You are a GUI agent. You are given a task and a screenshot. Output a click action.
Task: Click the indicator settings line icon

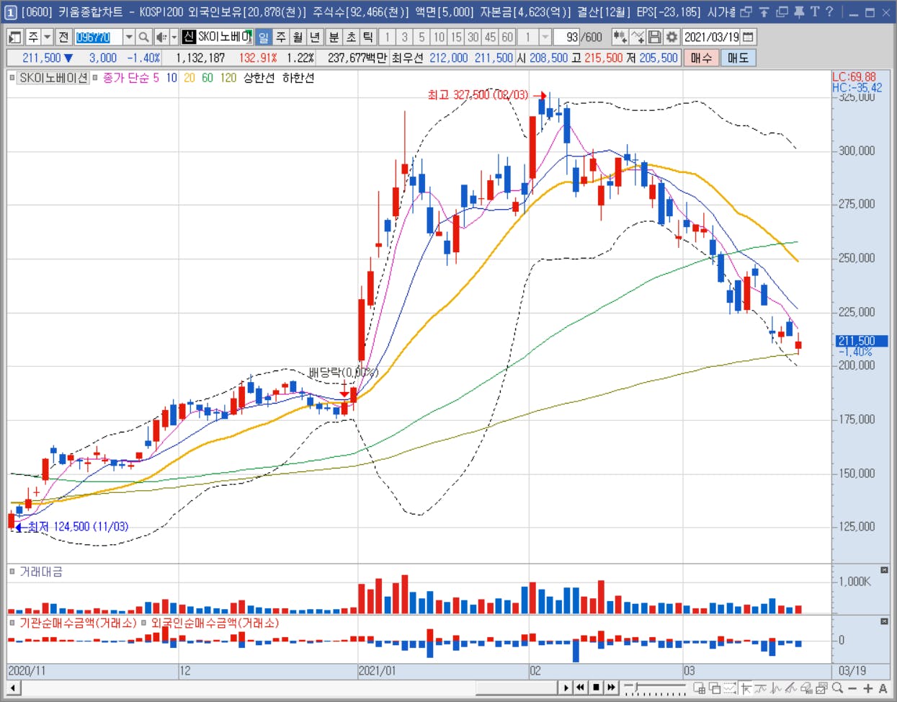click(x=637, y=37)
